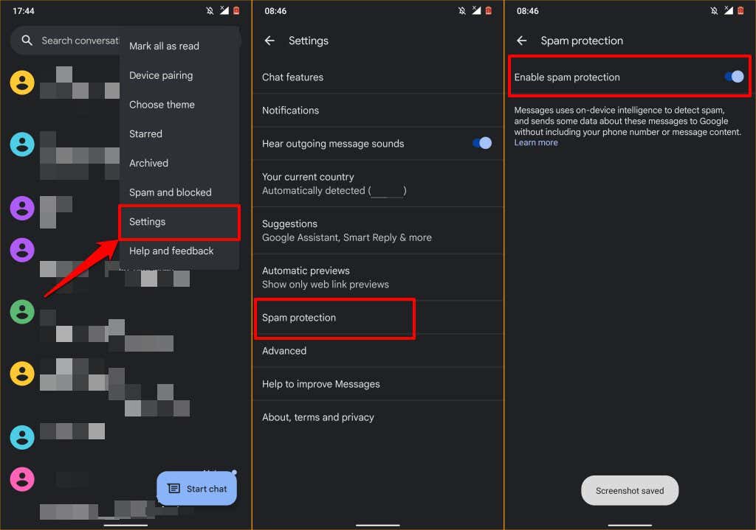This screenshot has width=756, height=530.
Task: Tap the red battery icon in the Spam protection status bar
Action: point(740,10)
